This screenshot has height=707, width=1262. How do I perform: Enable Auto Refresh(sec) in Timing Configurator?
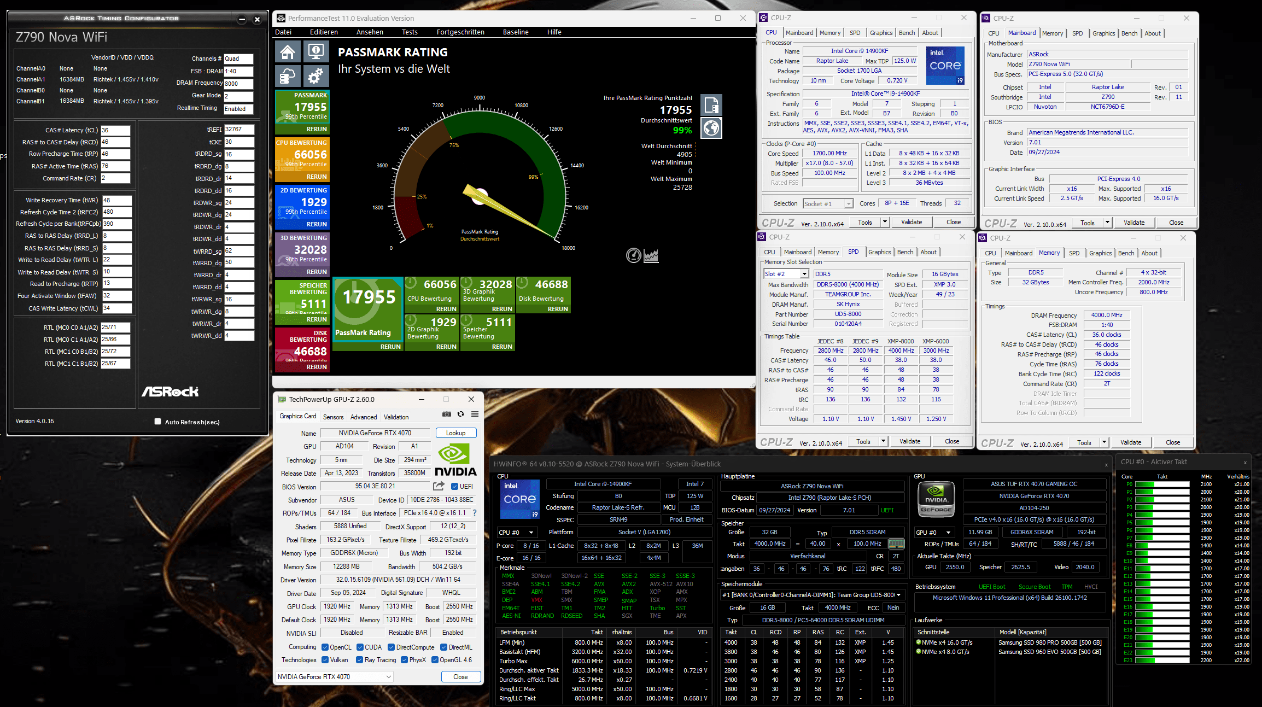[157, 422]
